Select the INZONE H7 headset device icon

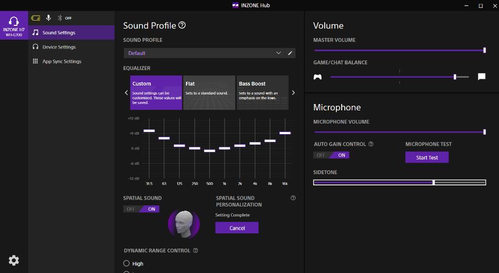point(14,25)
